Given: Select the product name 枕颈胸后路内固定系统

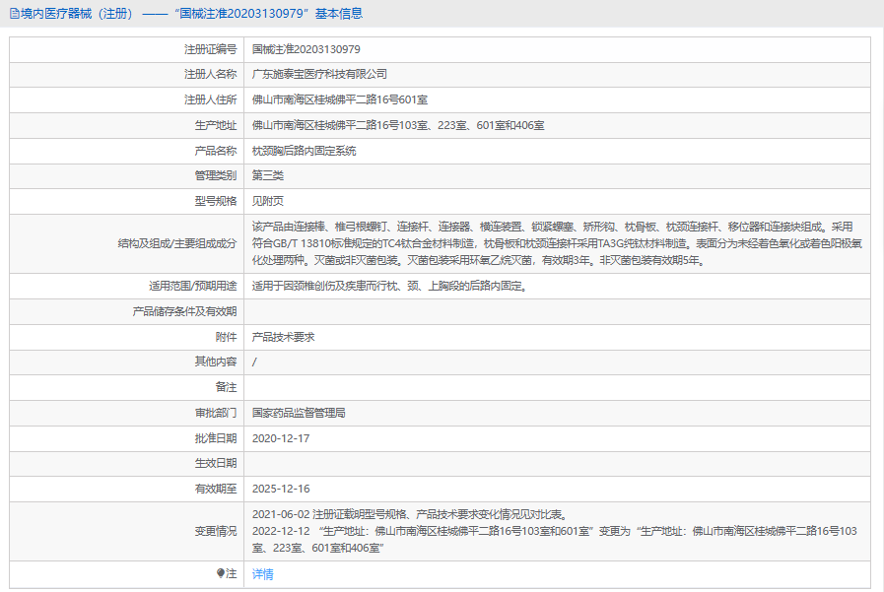Looking at the screenshot, I should (305, 151).
